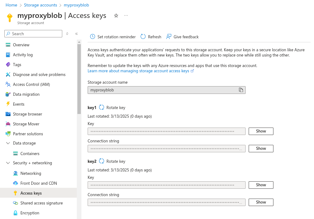Navigate to Storage accounts via breadcrumb
Image resolution: width=314 pixels, height=219 pixels.
tap(40, 5)
